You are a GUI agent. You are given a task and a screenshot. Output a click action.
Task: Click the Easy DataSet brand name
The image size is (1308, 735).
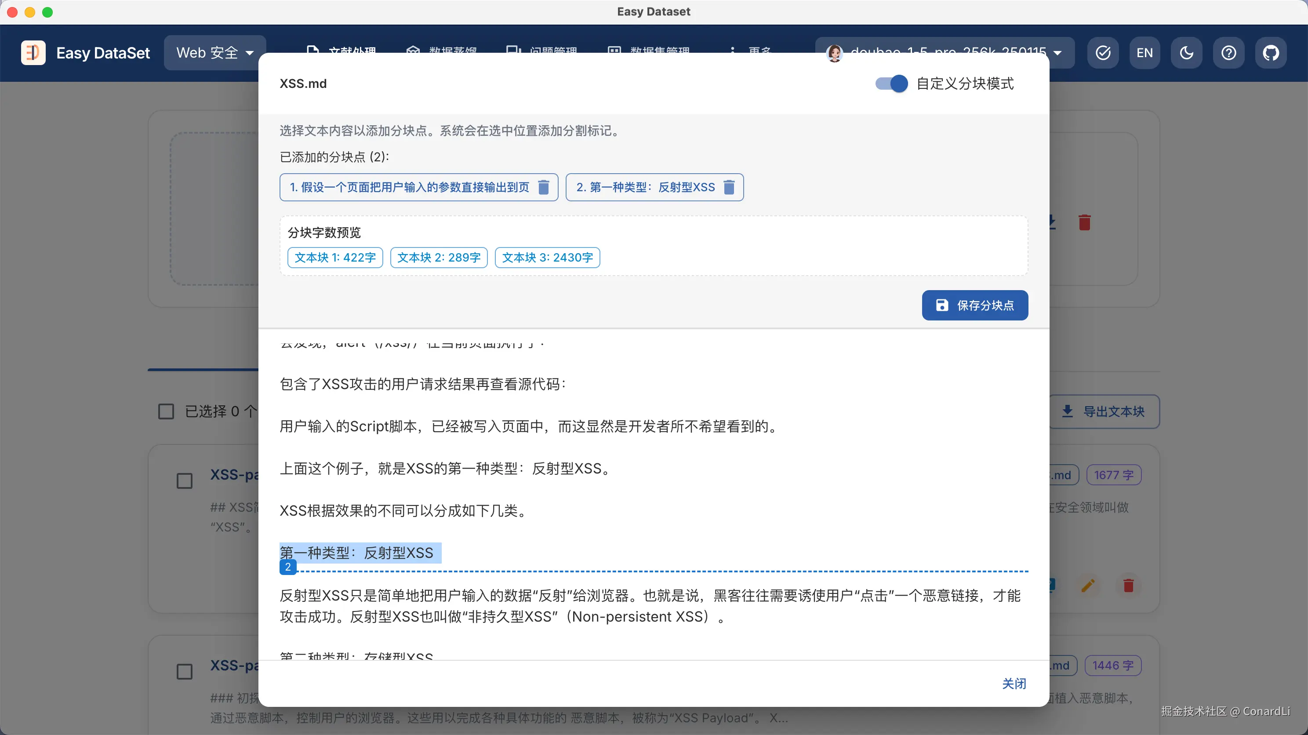click(103, 53)
